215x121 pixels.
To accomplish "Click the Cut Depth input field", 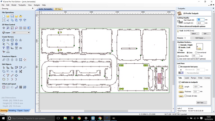I will (x=201, y=23).
